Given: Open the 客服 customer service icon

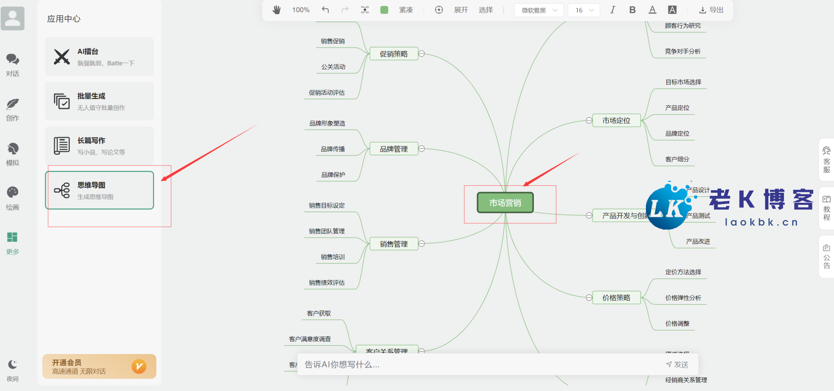Looking at the screenshot, I should click(826, 160).
